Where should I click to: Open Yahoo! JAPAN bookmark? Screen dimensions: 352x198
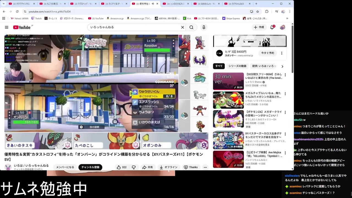[20, 18]
